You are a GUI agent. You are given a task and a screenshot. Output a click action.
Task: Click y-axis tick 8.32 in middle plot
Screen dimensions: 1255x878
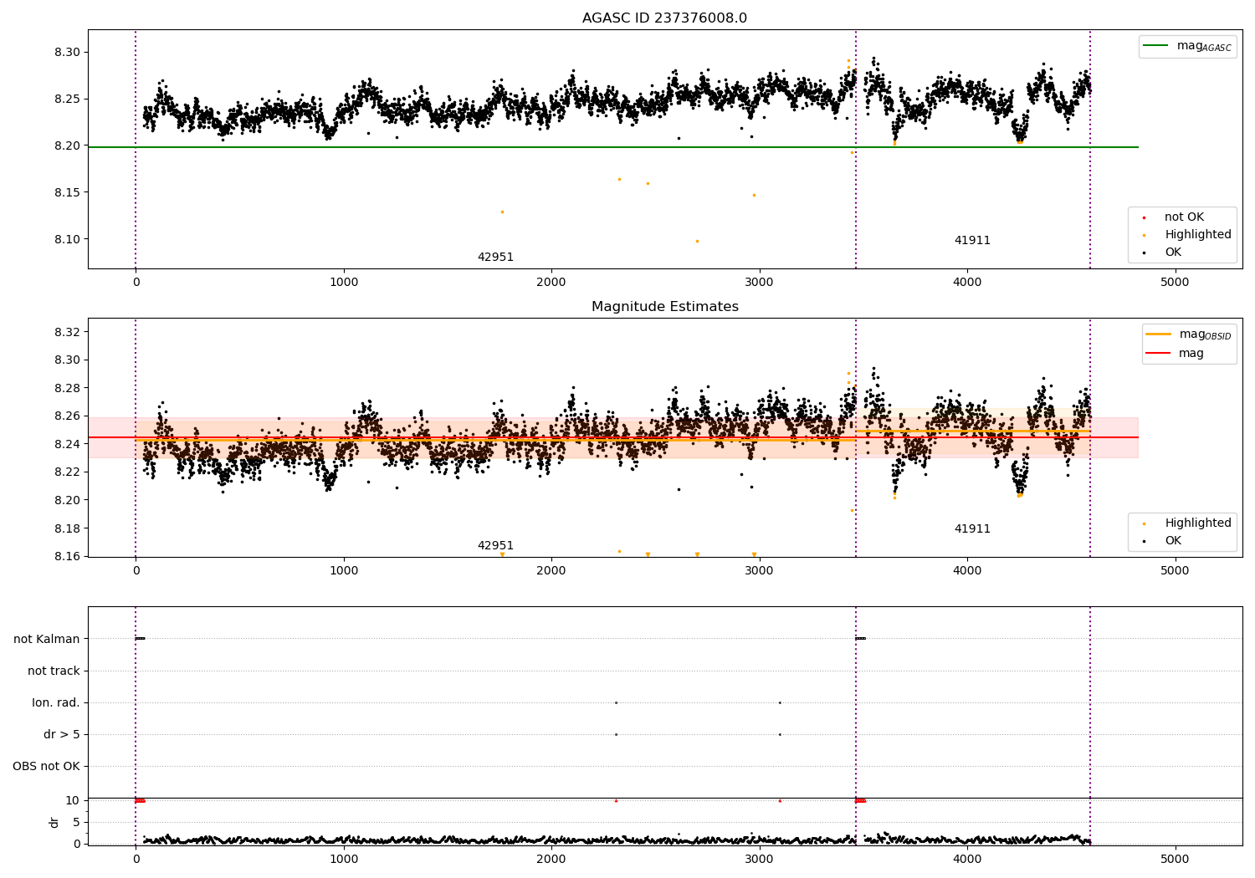coord(66,332)
